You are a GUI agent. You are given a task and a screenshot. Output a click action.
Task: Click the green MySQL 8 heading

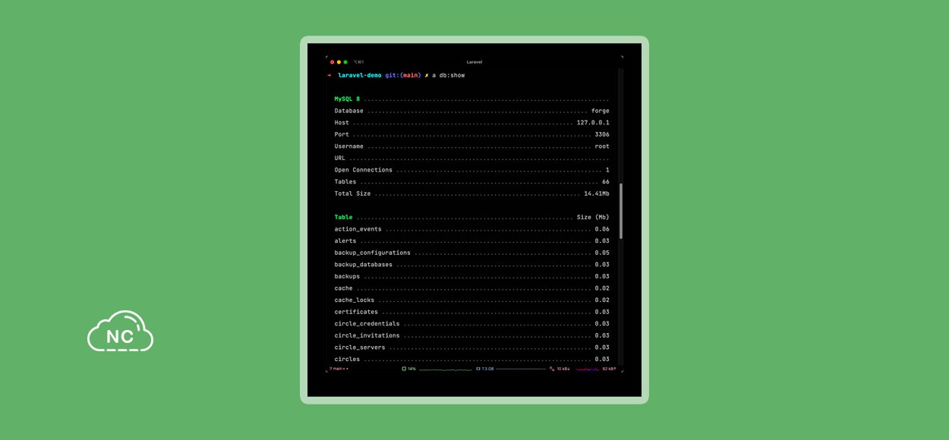click(x=347, y=99)
